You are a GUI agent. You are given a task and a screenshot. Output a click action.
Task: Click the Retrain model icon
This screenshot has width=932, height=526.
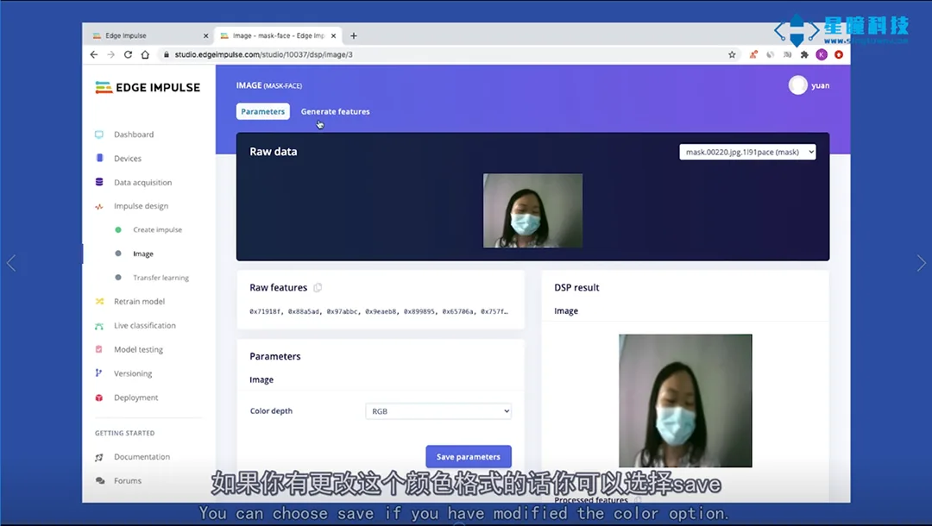point(99,302)
